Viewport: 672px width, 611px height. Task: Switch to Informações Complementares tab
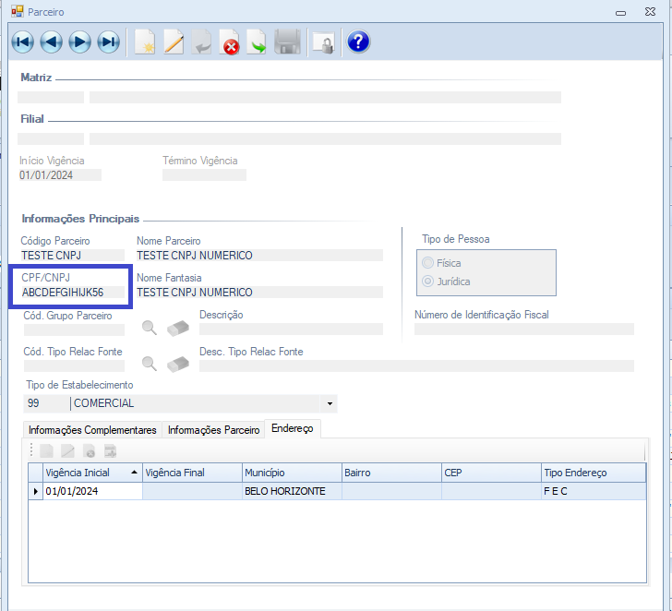click(92, 430)
